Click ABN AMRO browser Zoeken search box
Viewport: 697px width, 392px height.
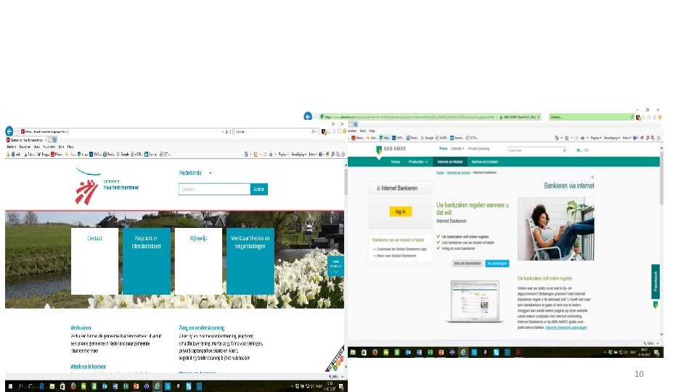[591, 117]
